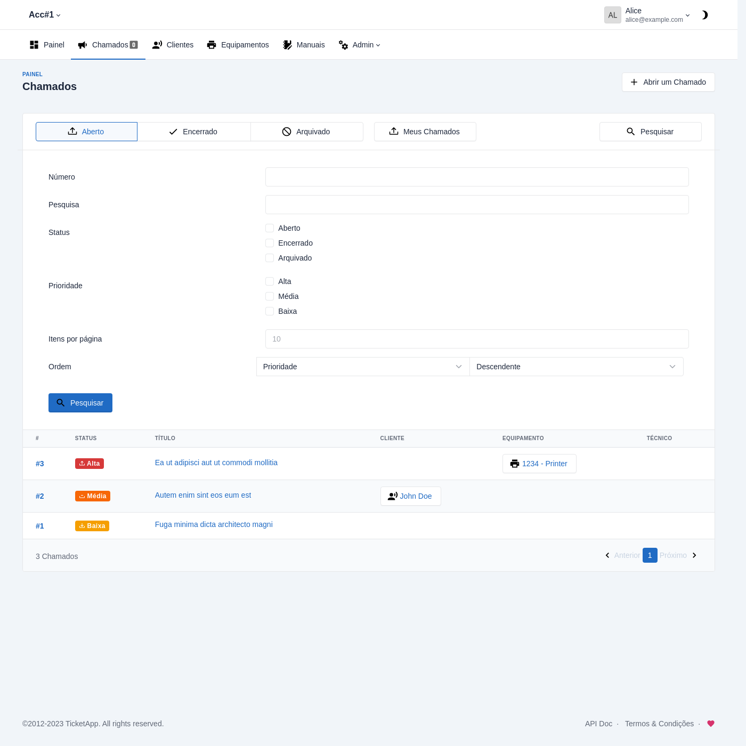Viewport: 746px width, 746px height.
Task: Click ticket number #1
Action: point(40,526)
